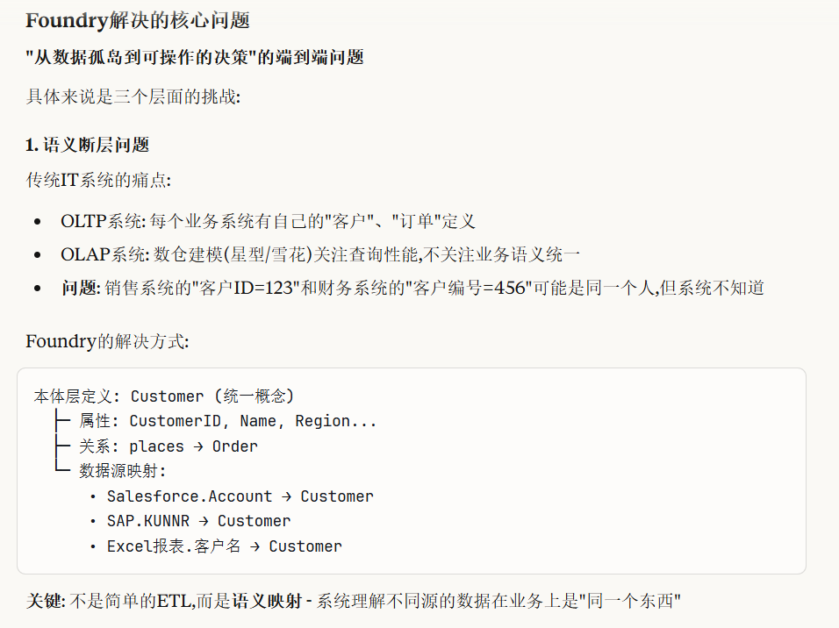This screenshot has width=839, height=628.
Task: Click the "关系: places → Order" tree line
Action: point(168,446)
